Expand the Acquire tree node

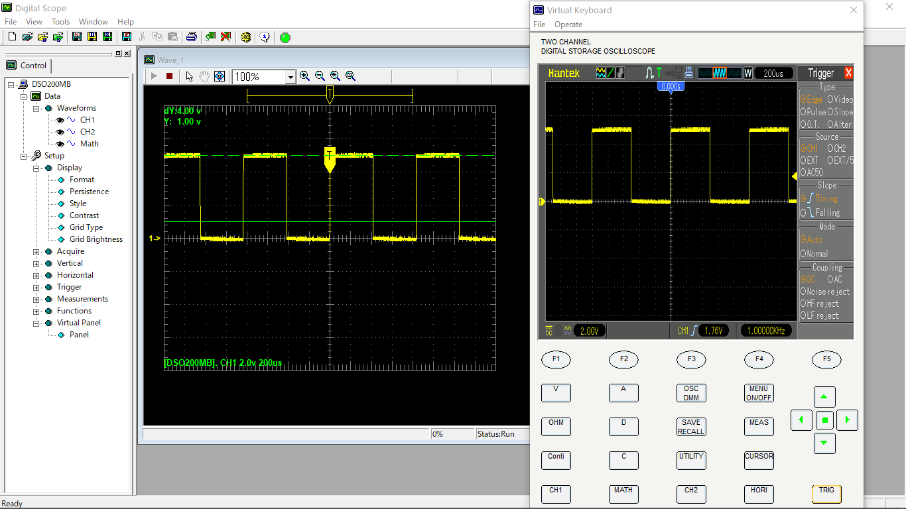[x=36, y=251]
